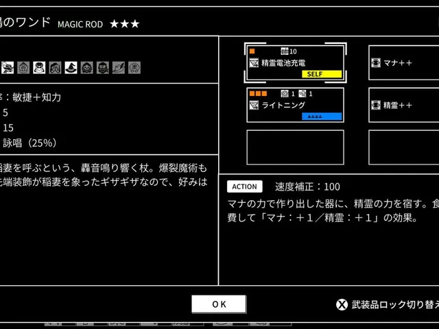The image size is (439, 329).
Task: Click the greyed bearded face class icon
Action: 103,68
